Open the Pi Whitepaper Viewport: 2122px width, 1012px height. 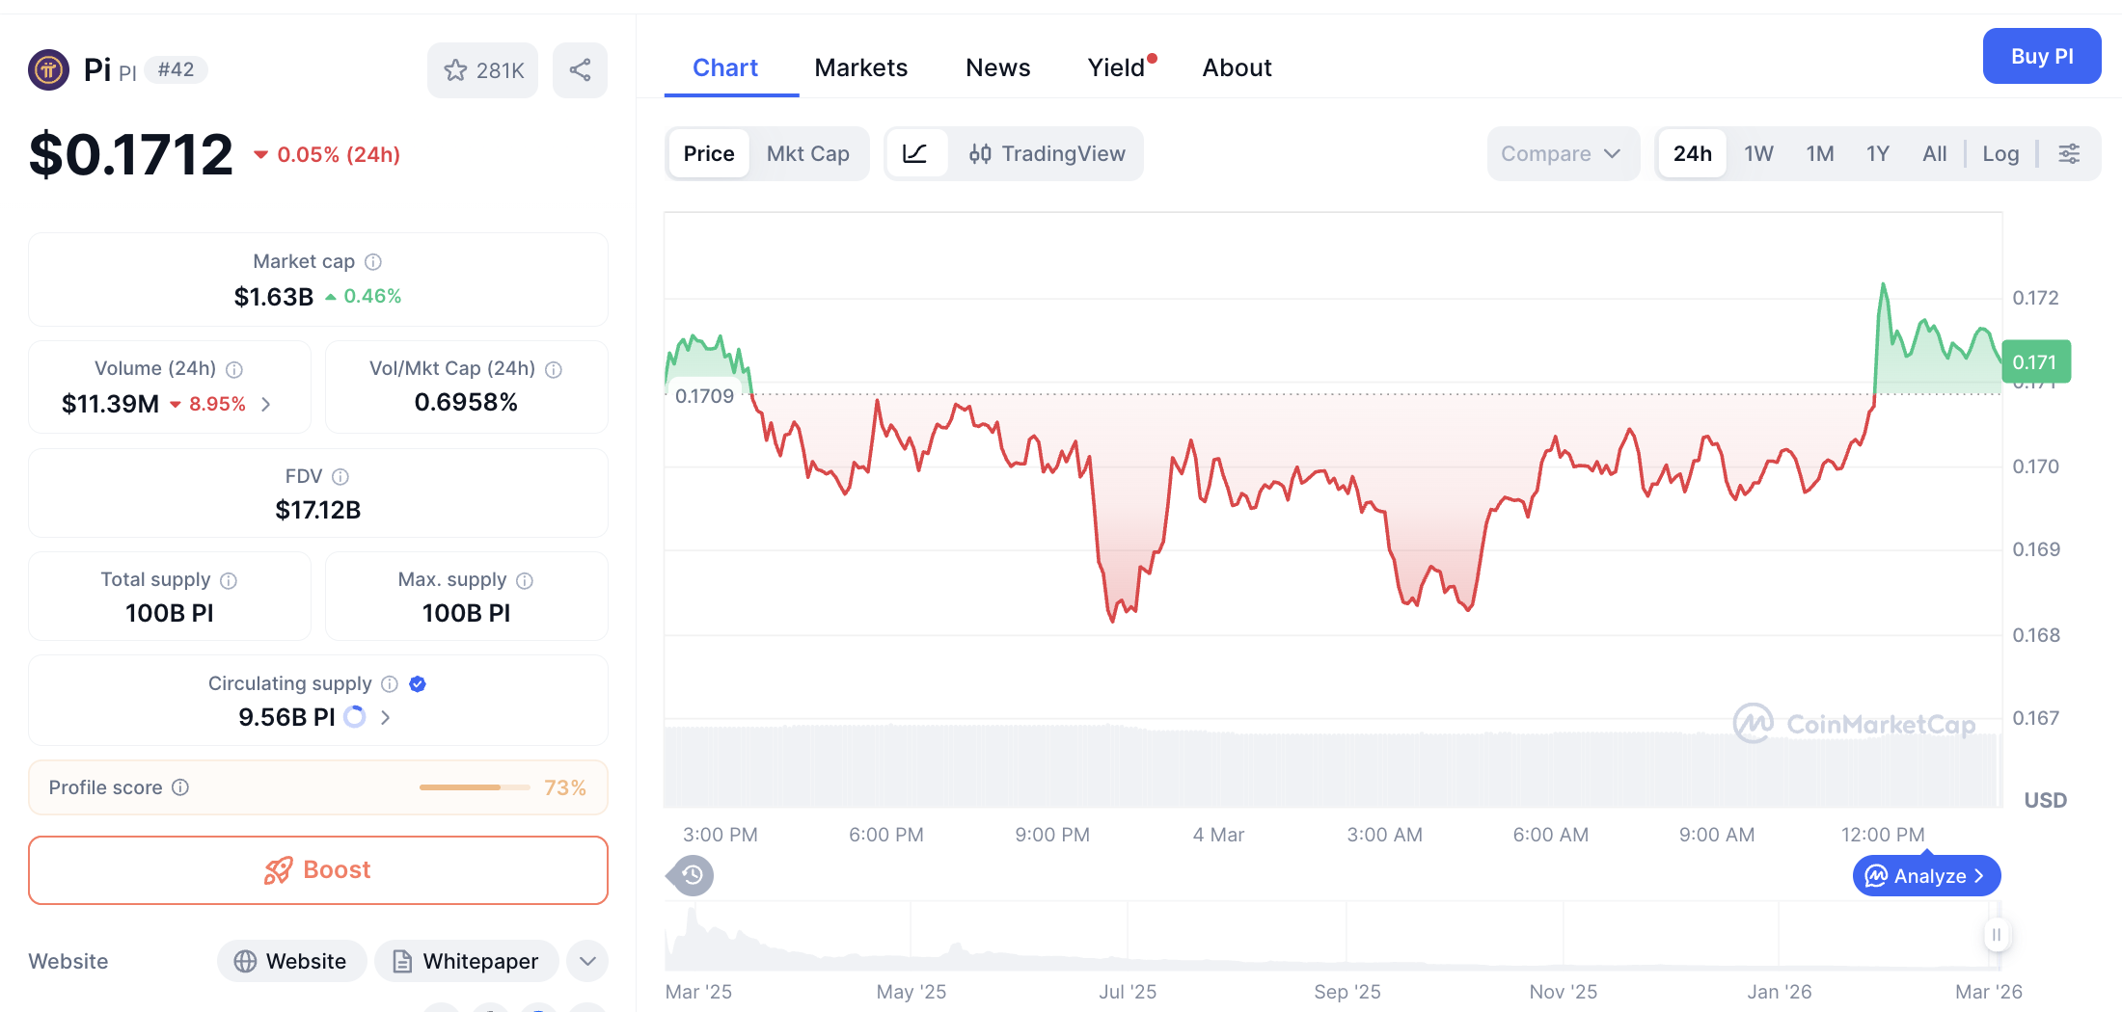click(x=466, y=961)
